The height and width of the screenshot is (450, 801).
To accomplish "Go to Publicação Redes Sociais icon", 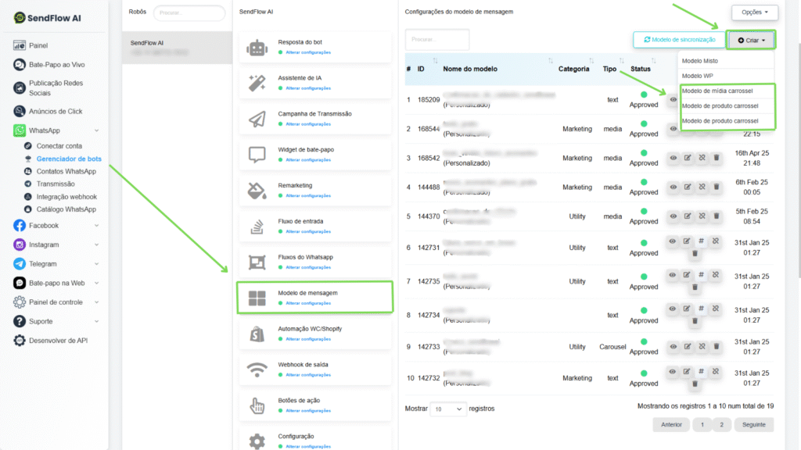I will coord(20,87).
